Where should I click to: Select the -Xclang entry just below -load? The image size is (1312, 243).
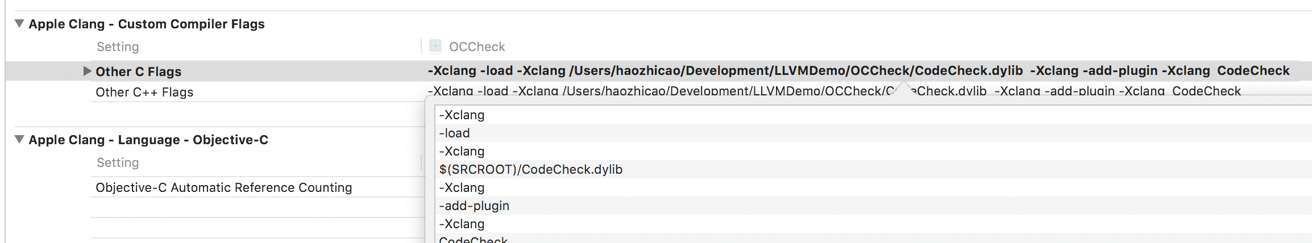point(462,151)
